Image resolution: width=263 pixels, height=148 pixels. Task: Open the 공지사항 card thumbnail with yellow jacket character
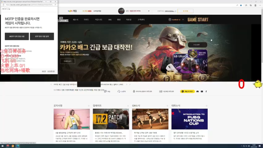[x=72, y=119]
